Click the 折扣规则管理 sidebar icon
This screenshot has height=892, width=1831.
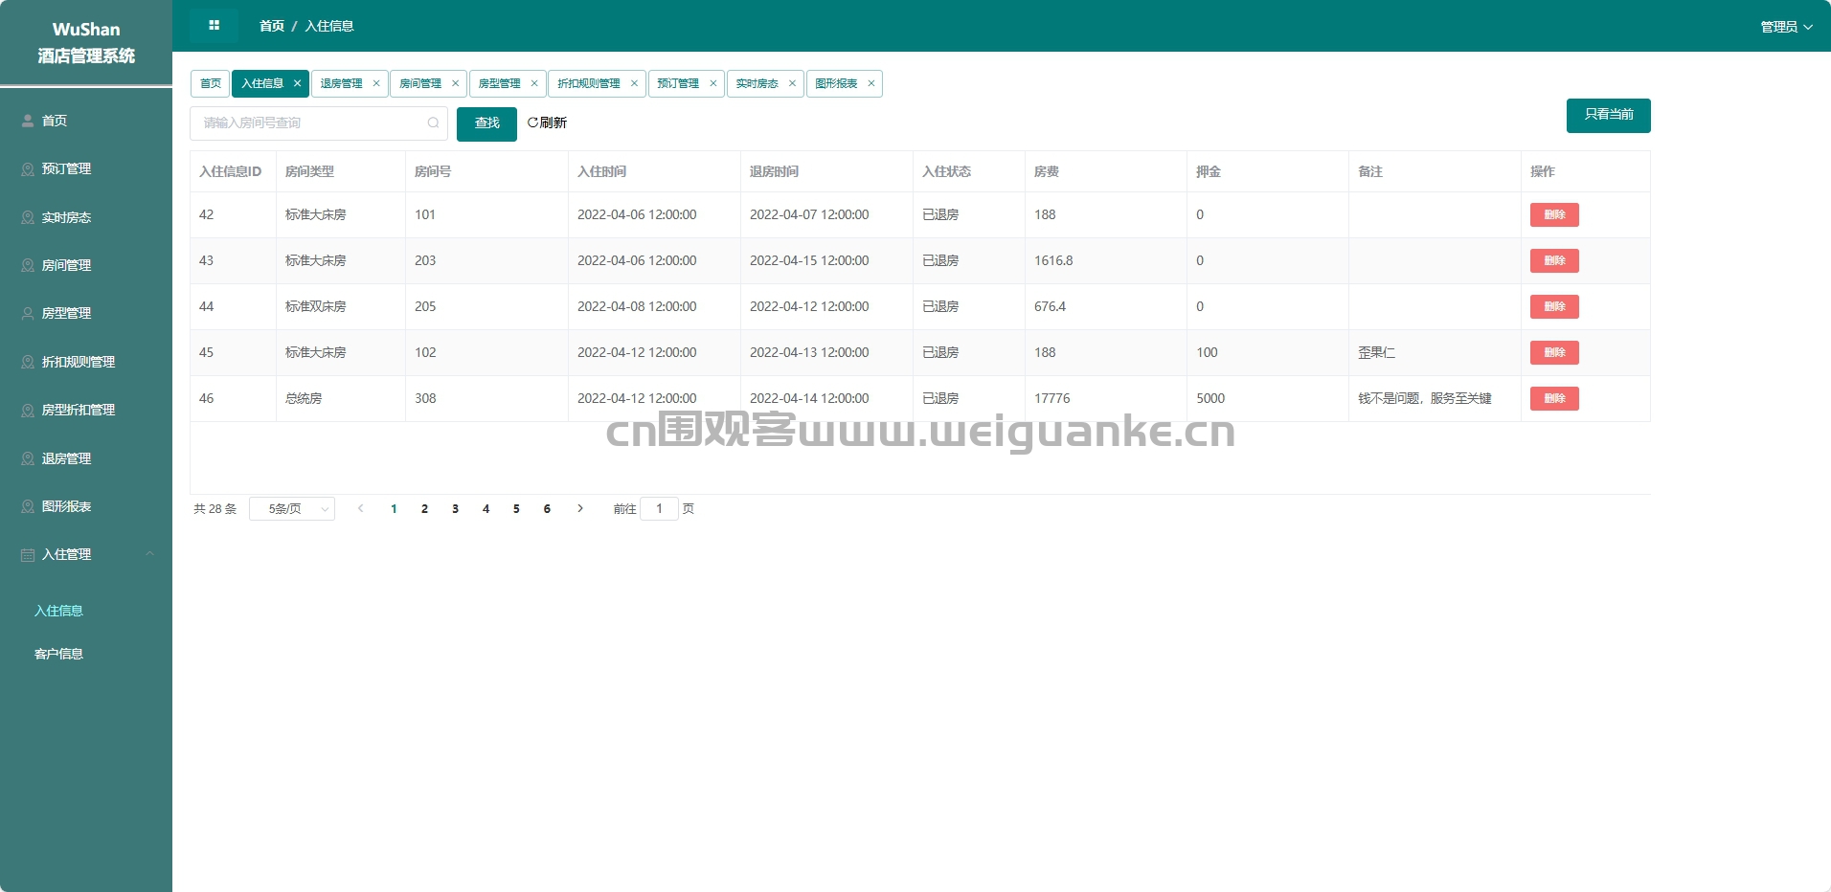click(x=28, y=362)
